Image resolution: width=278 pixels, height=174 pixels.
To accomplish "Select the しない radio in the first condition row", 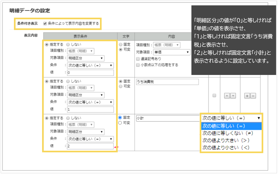I will point(68,44).
